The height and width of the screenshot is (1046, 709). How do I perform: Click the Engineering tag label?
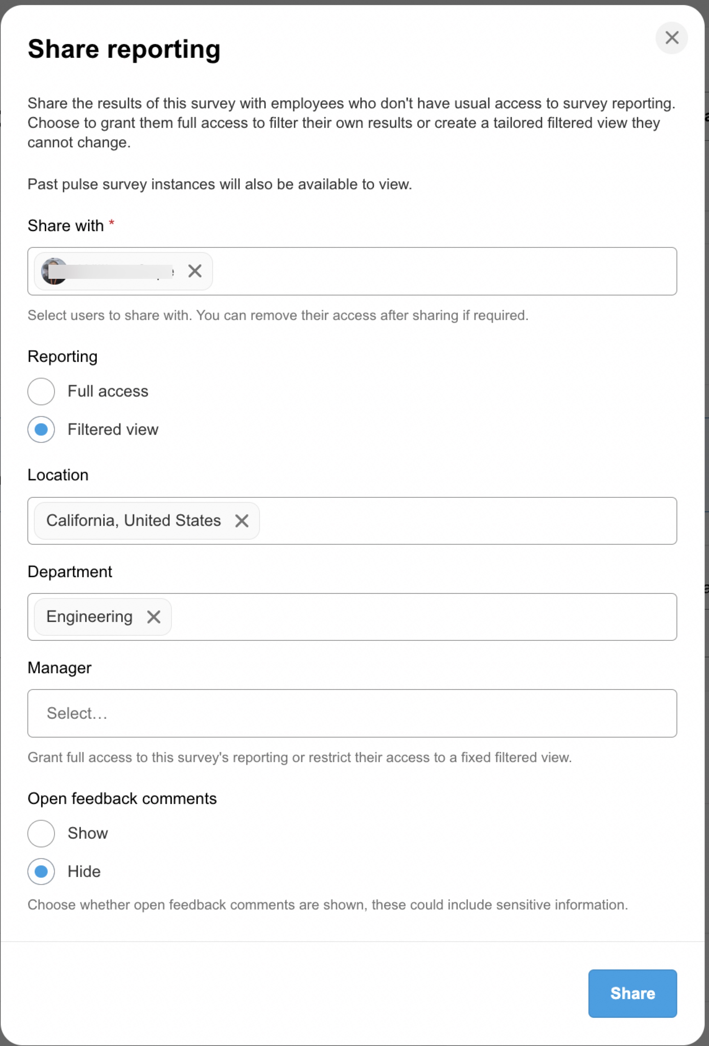click(x=90, y=617)
